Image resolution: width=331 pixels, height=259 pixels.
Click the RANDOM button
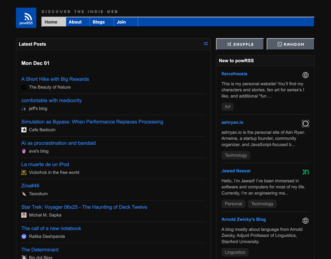point(290,44)
